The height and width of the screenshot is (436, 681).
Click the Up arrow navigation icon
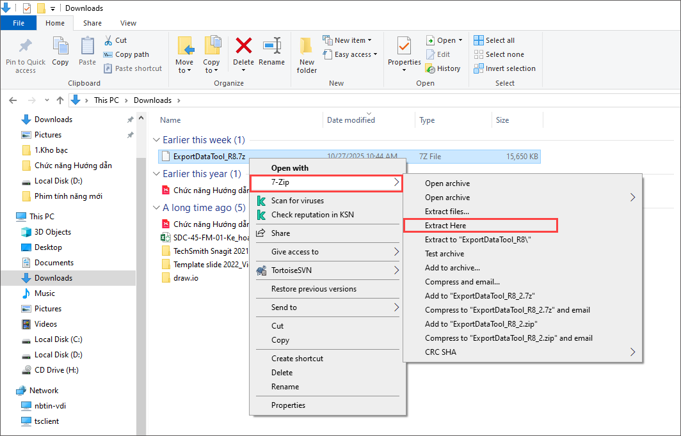pyautogui.click(x=60, y=100)
